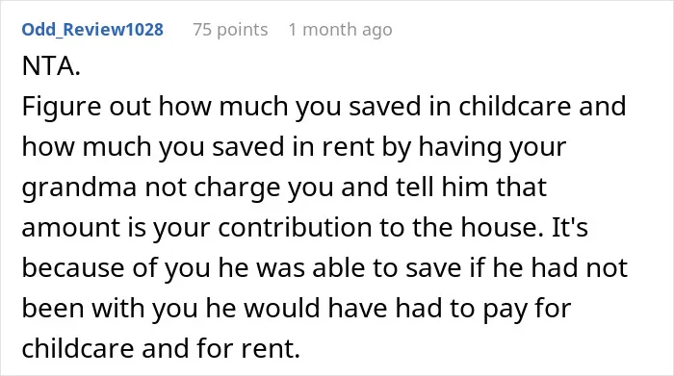This screenshot has height=376, width=674.
Task: Click the 'NTA.' verdict text
Action: pyautogui.click(x=51, y=66)
